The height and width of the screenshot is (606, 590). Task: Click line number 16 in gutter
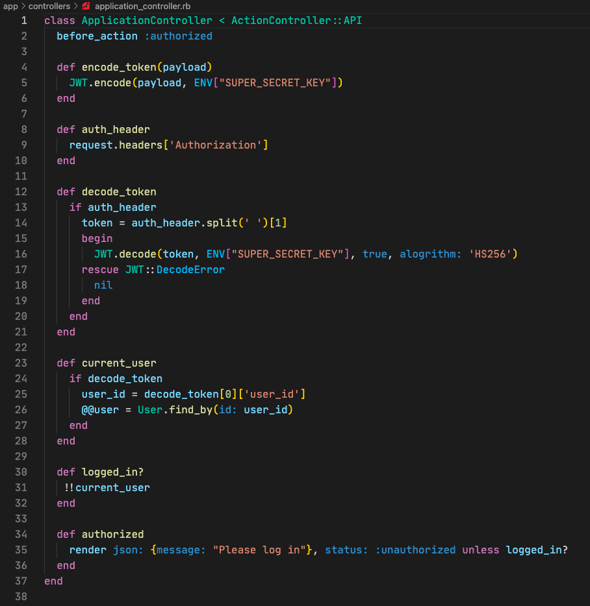click(21, 254)
